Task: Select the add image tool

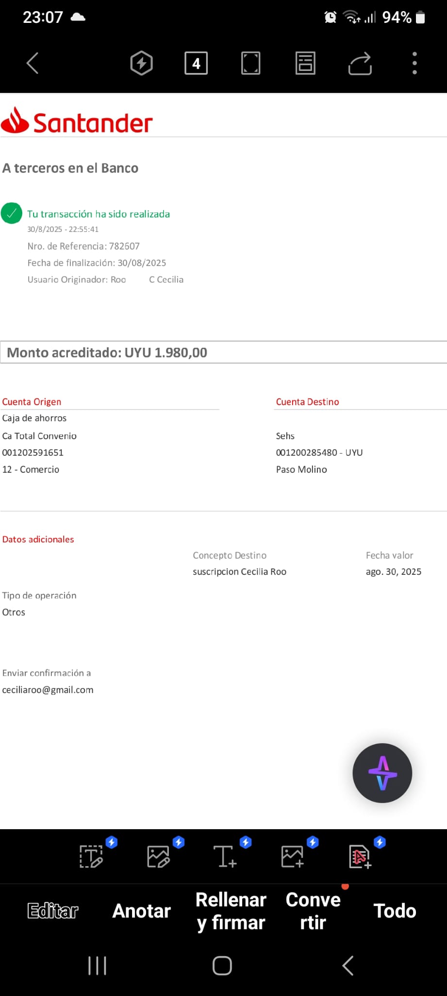Action: [x=292, y=856]
